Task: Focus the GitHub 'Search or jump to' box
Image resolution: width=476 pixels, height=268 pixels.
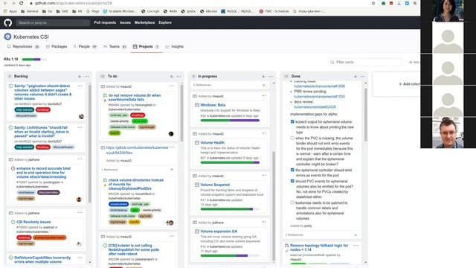Action: tap(53, 22)
